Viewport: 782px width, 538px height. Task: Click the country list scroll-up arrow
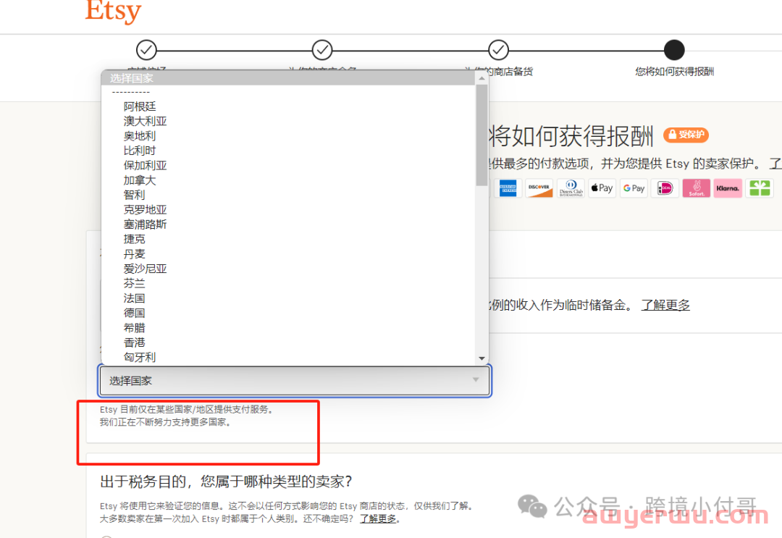pyautogui.click(x=482, y=78)
